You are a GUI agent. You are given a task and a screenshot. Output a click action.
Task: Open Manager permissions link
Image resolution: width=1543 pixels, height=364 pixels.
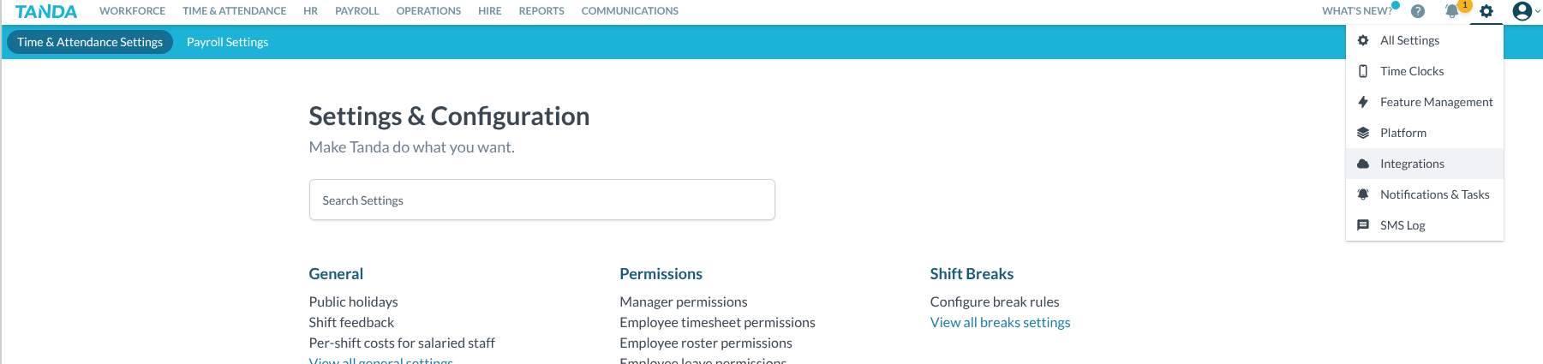684,301
